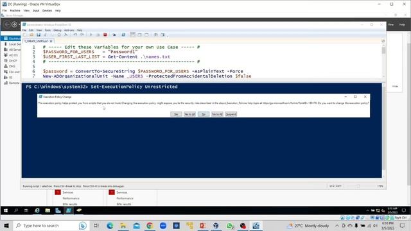
Task: Click the script pane collapse arrow at right
Action: pos(383,41)
